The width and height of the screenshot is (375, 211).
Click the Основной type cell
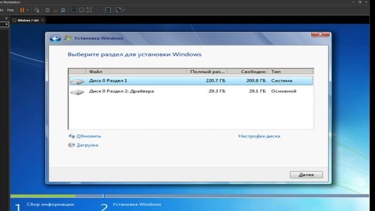tap(284, 91)
